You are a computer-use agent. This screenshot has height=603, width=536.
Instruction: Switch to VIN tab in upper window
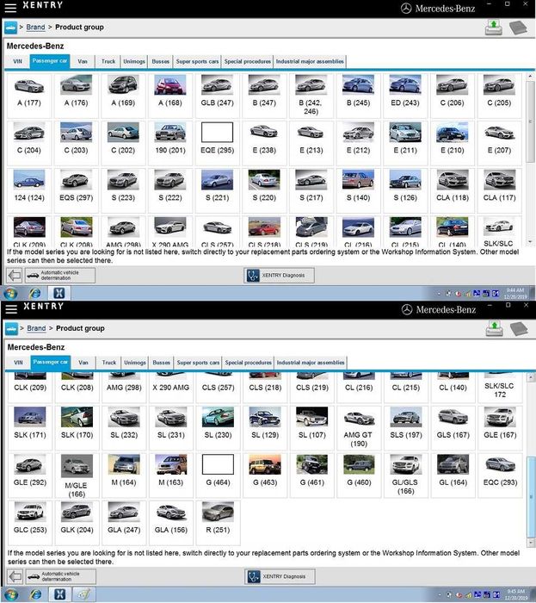coord(18,61)
